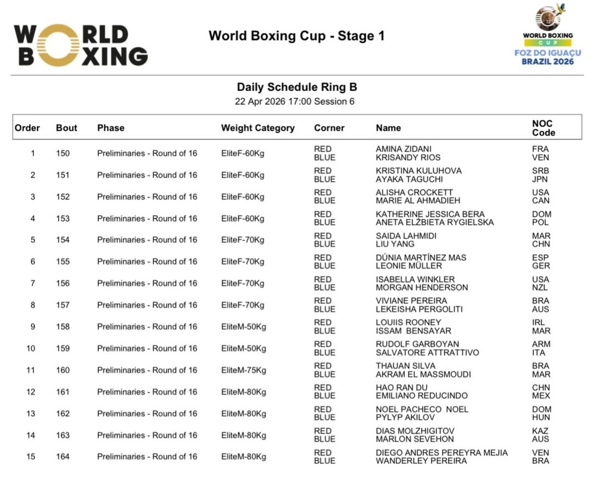Click the Name column header
593x477 pixels.
pyautogui.click(x=388, y=128)
